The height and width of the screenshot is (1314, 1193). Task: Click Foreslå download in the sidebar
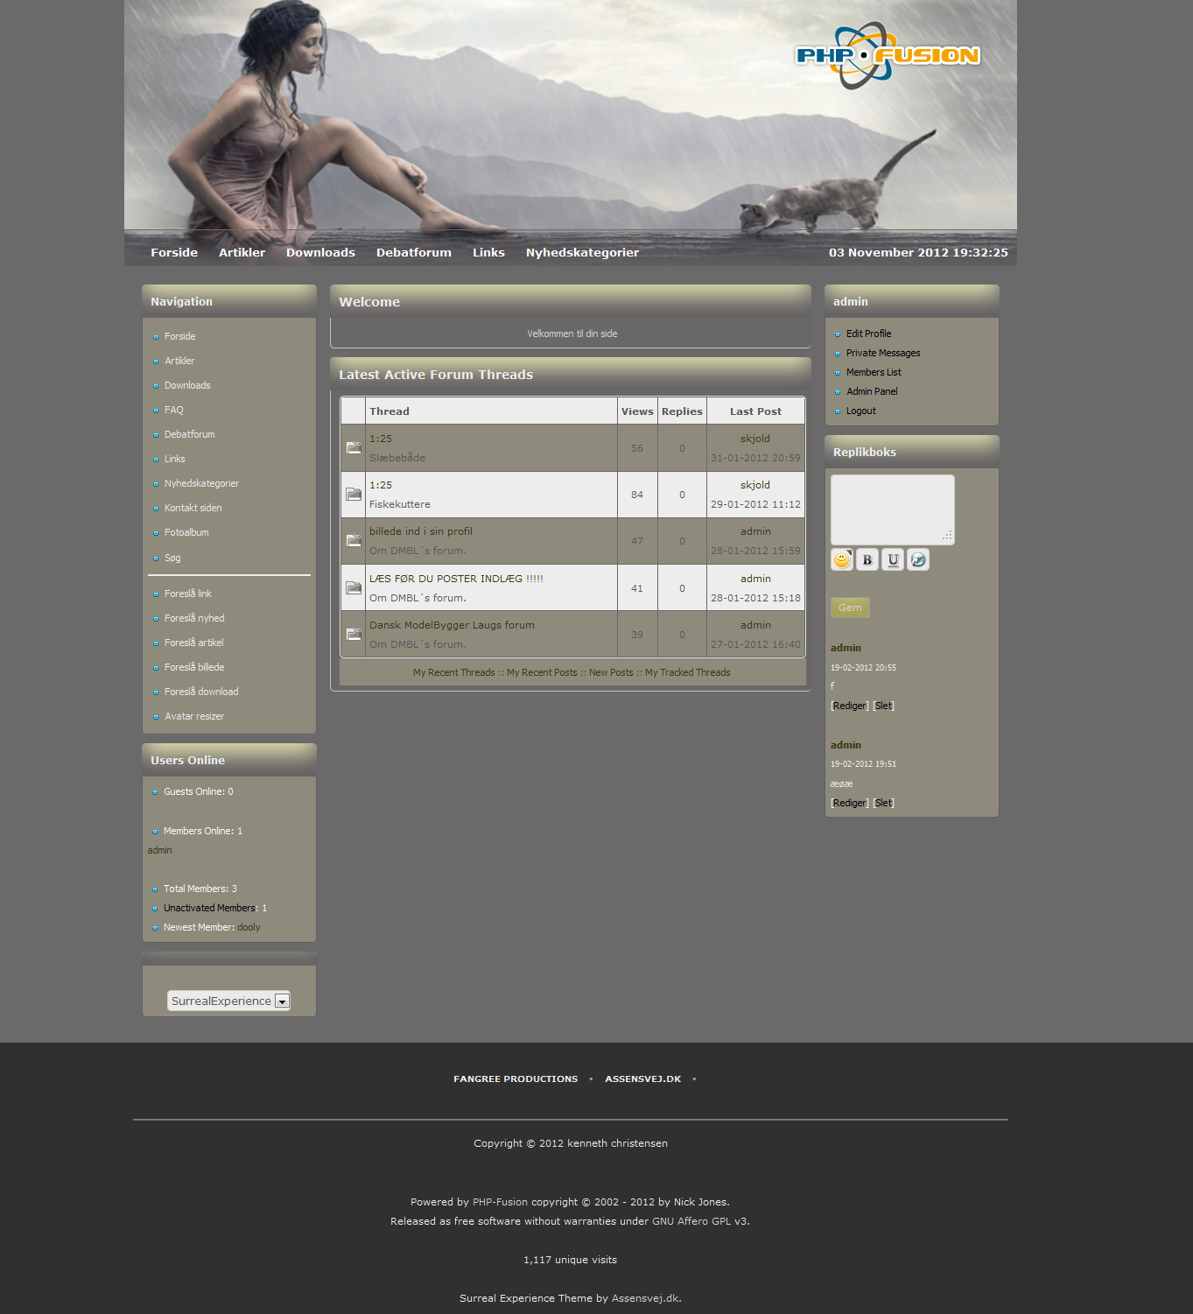click(201, 692)
